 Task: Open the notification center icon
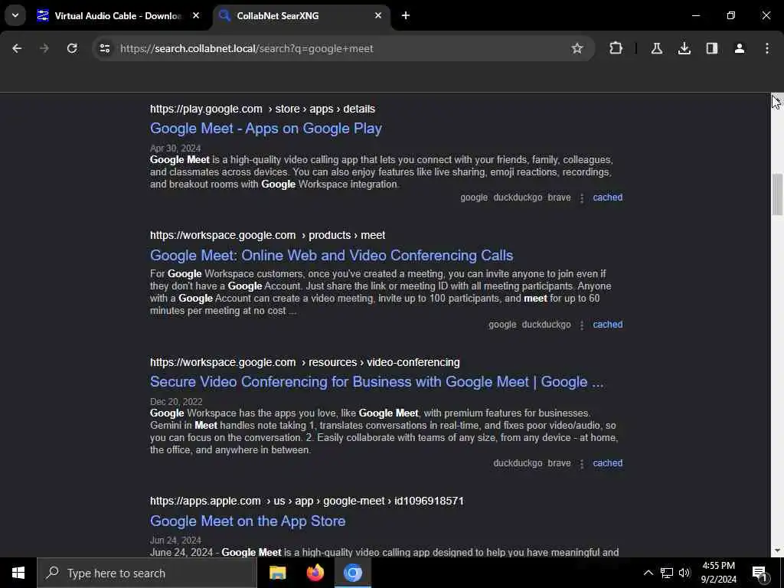pyautogui.click(x=759, y=573)
